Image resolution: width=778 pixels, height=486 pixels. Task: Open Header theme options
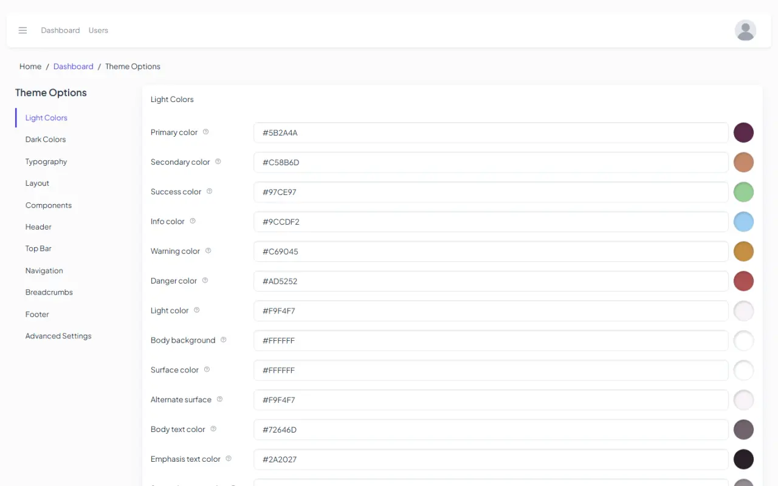pyautogui.click(x=38, y=227)
